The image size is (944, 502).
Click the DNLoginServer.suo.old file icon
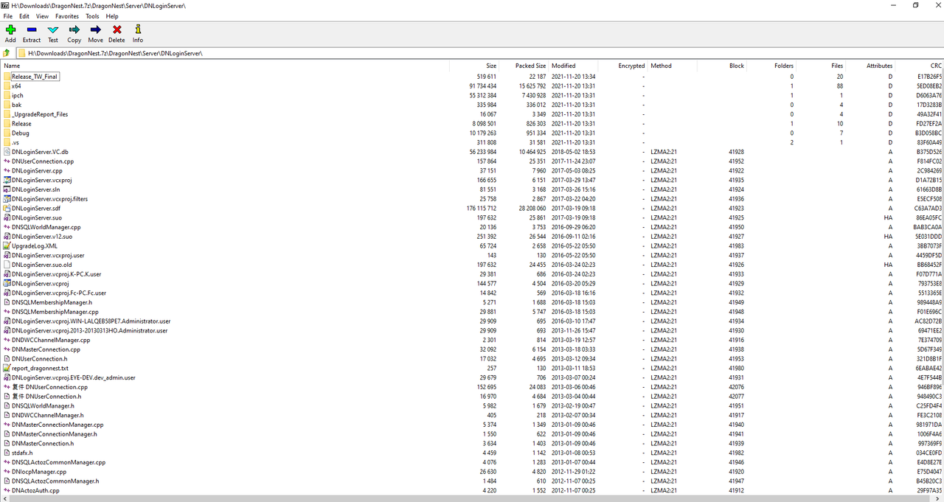click(7, 265)
